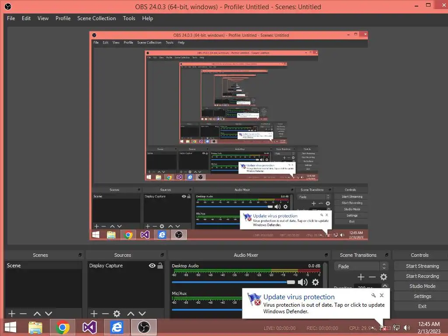Click the Update virus protection notification title
The height and width of the screenshot is (336, 448).
(x=299, y=297)
